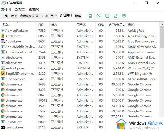The image size is (164, 131).
Task: Click the phone-shaped green toolbar icon
Action: 90,16
